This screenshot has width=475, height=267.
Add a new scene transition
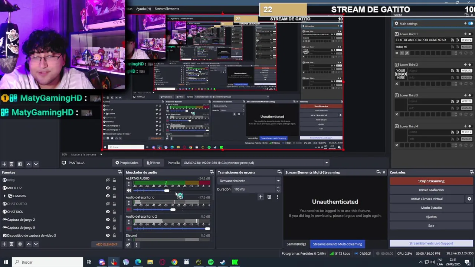point(261,197)
